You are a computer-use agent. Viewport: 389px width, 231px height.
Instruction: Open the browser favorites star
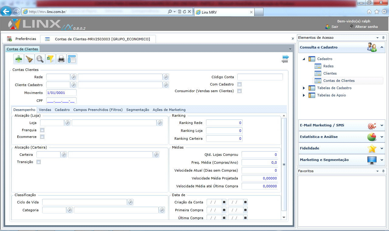pyautogui.click(x=377, y=12)
